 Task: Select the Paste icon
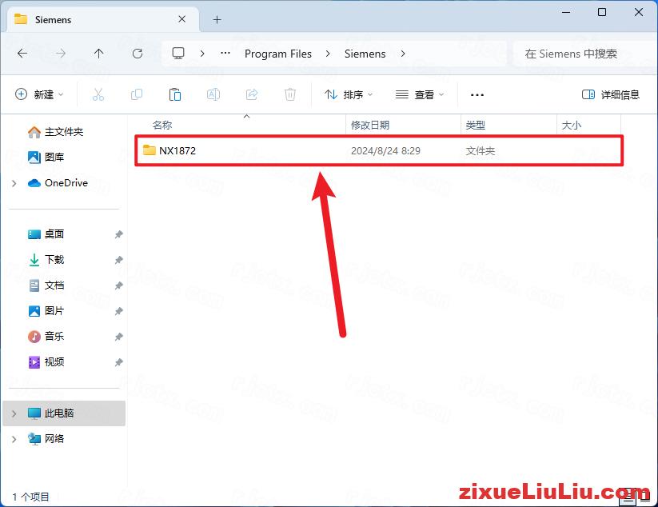(x=175, y=94)
